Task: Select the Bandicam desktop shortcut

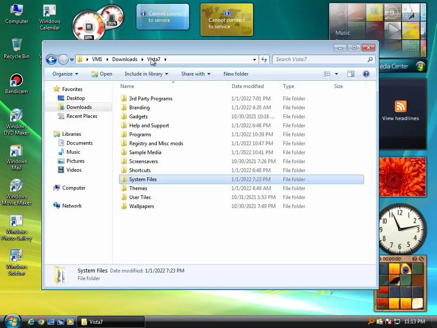Action: point(17,84)
